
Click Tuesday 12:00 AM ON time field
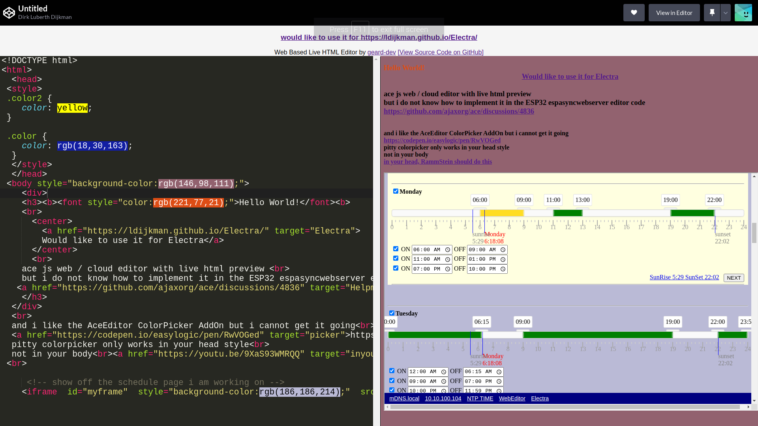[423, 372]
